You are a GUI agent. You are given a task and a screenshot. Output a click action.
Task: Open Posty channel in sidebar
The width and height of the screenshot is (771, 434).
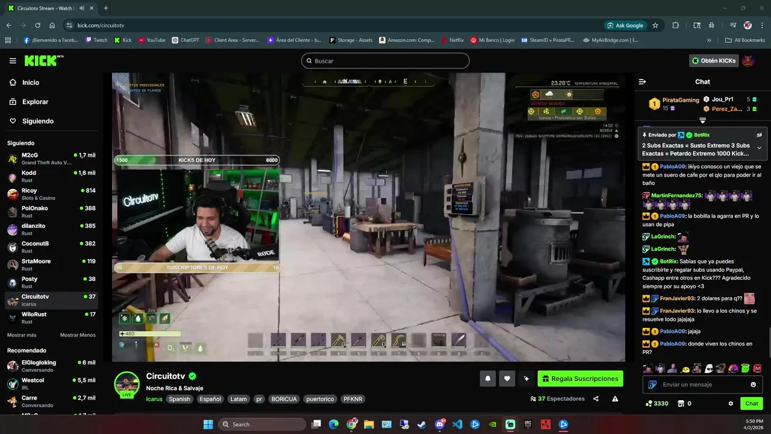51,282
